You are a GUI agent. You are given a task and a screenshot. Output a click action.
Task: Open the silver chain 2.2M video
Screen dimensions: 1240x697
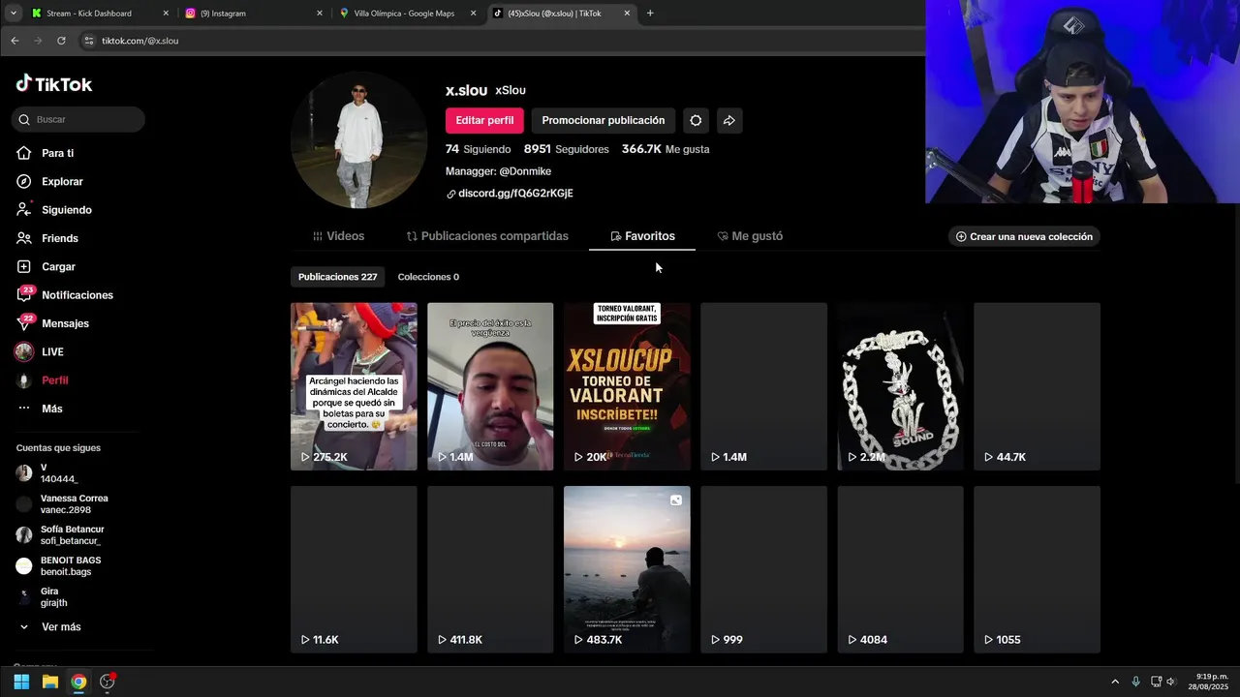[x=900, y=386]
